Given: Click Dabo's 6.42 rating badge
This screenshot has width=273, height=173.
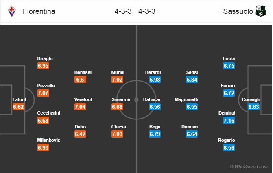Looking at the screenshot, I should [x=80, y=134].
